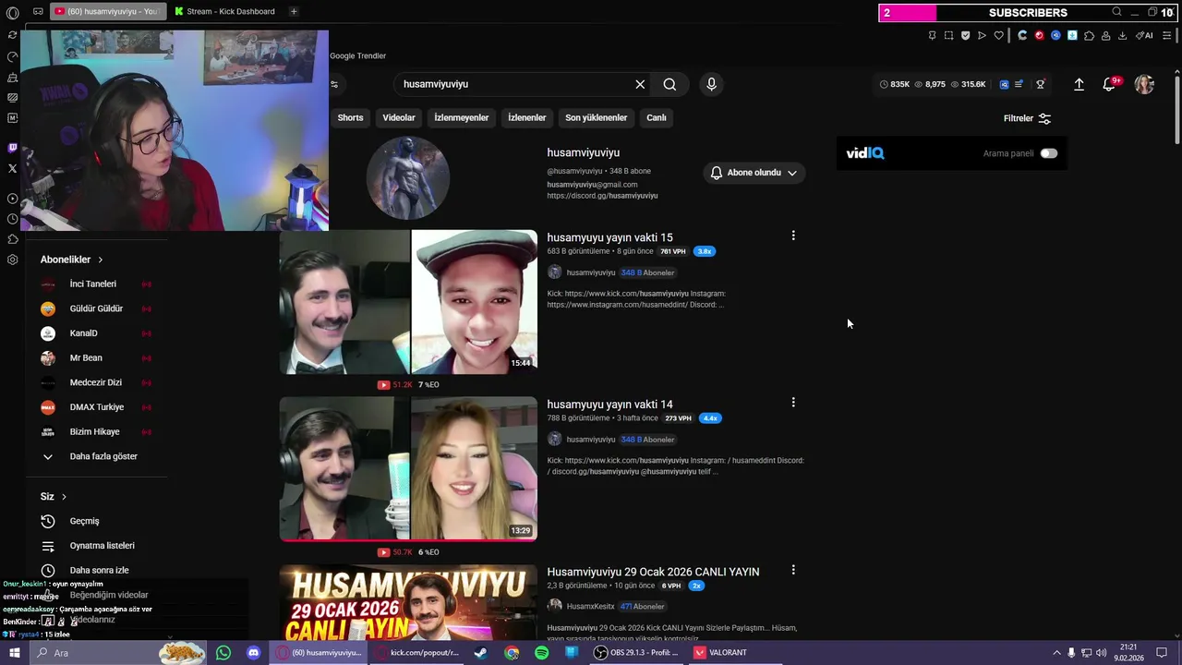Open more options for 29 Ocak 2026 video
Viewport: 1182px width, 665px height.
click(793, 570)
